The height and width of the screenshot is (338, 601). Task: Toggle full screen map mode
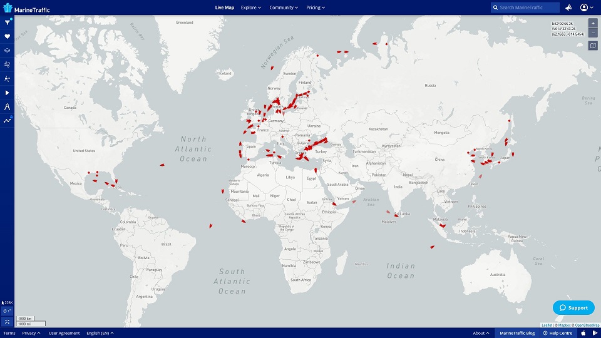click(x=7, y=322)
